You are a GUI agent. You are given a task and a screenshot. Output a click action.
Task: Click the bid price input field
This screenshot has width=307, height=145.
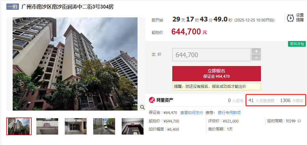(x=212, y=55)
